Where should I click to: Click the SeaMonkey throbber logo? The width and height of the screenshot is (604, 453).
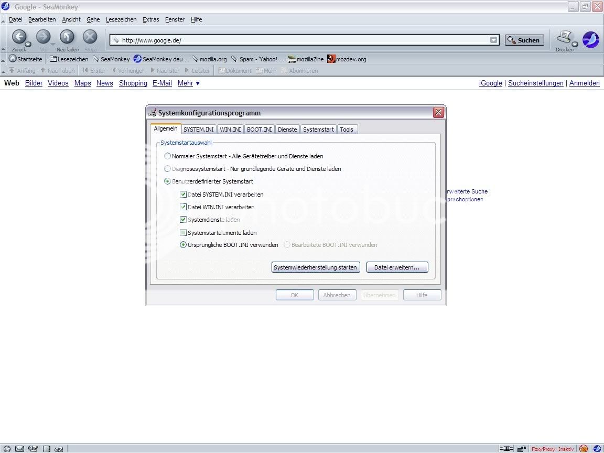590,39
